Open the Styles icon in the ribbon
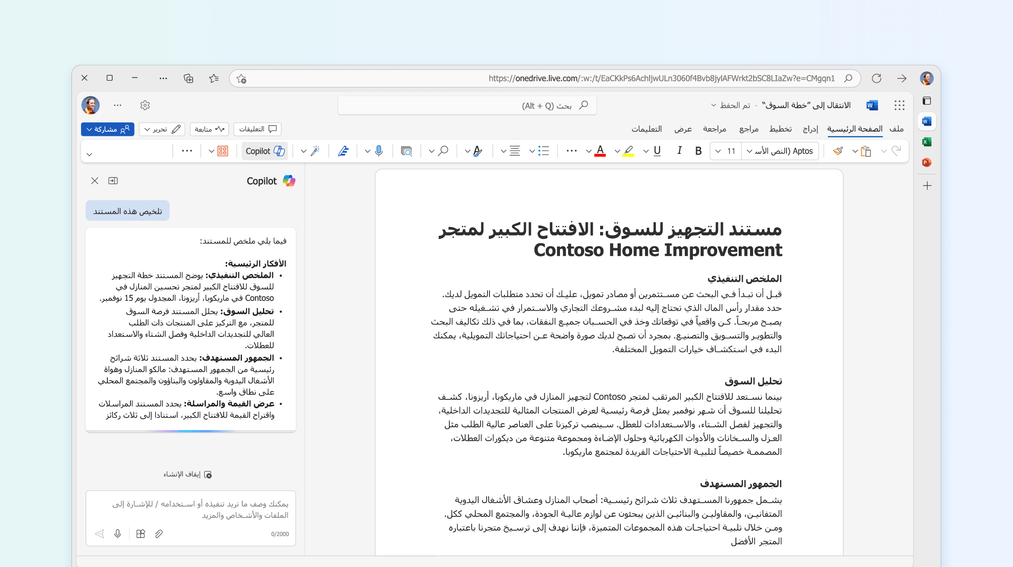The width and height of the screenshot is (1013, 567). click(478, 151)
